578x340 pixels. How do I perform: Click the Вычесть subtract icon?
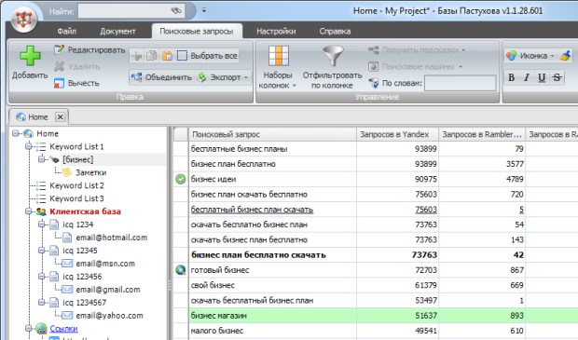tap(59, 83)
